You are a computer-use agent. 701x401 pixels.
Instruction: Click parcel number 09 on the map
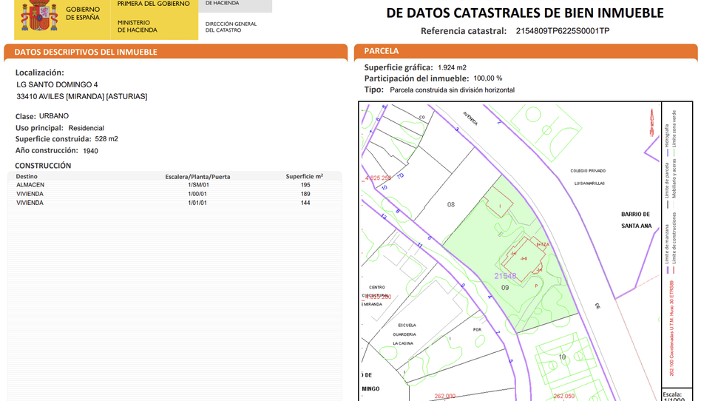point(506,287)
